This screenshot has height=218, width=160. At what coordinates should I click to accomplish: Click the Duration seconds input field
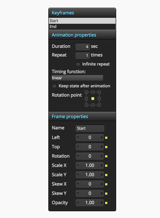point(83,47)
